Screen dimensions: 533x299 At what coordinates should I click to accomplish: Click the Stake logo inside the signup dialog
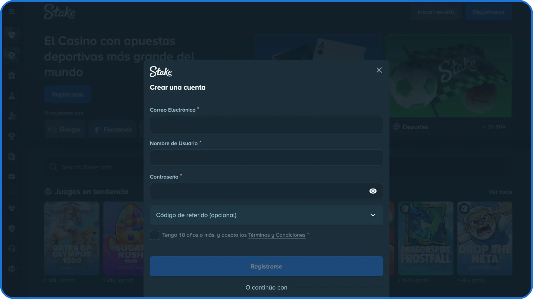pos(161,71)
